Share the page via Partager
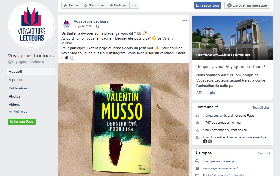The height and width of the screenshot is (176, 280). click(x=118, y=5)
